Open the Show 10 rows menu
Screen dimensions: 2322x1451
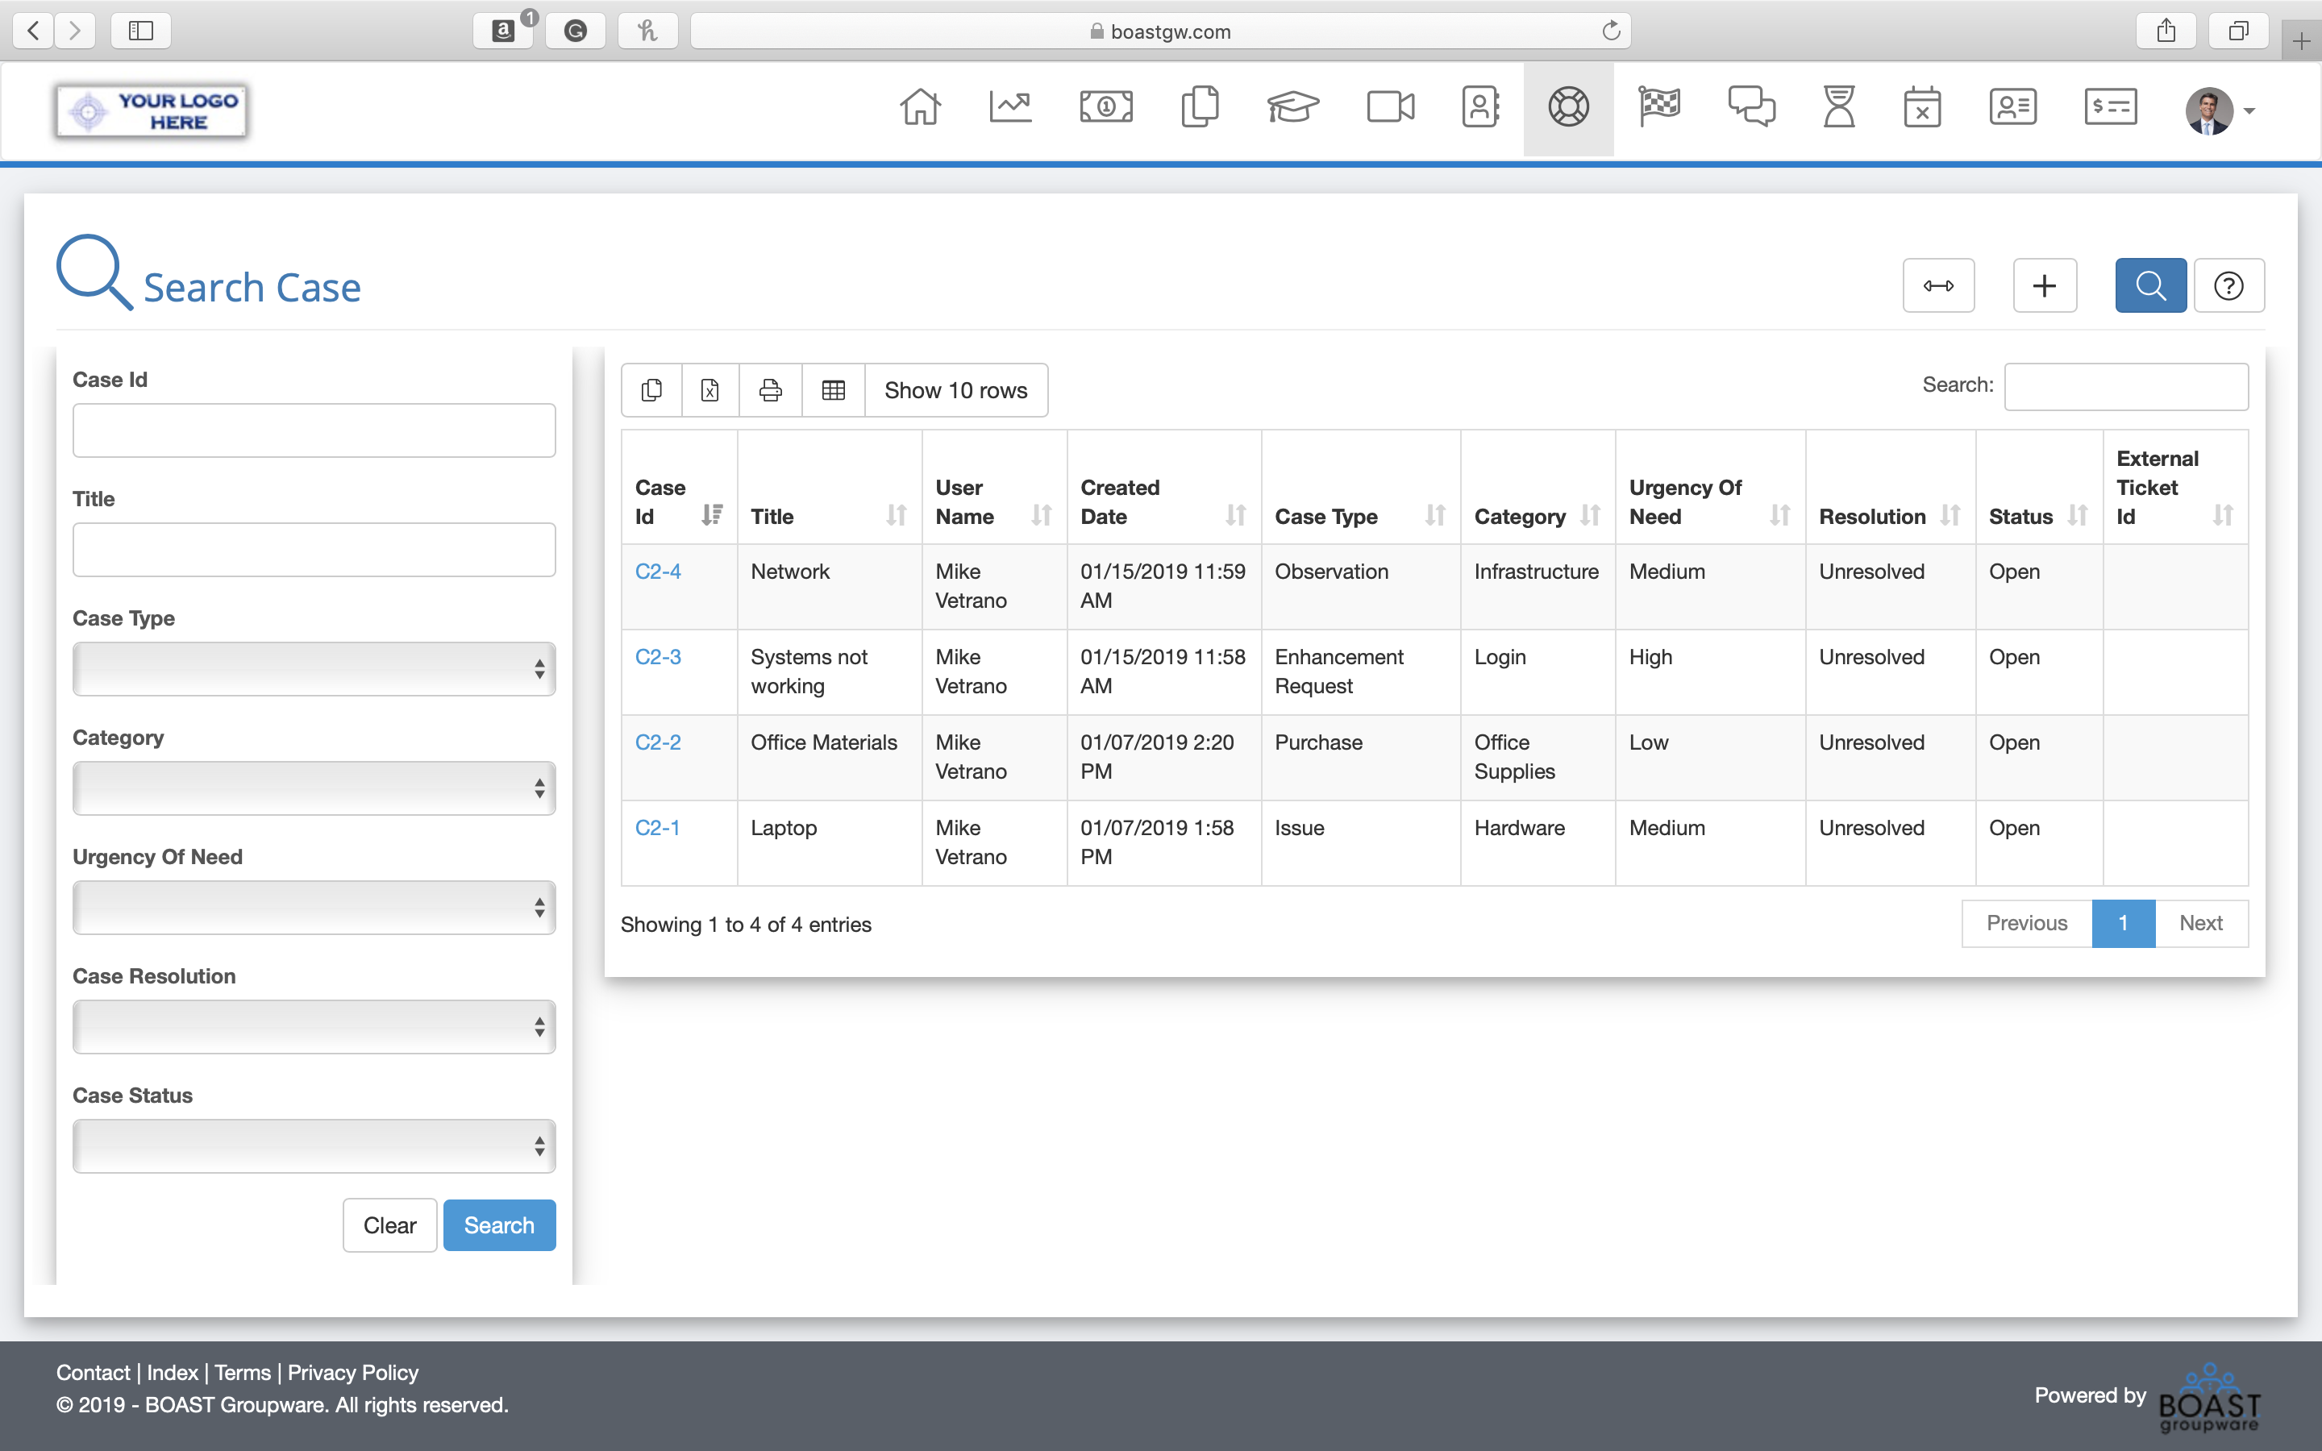955,391
